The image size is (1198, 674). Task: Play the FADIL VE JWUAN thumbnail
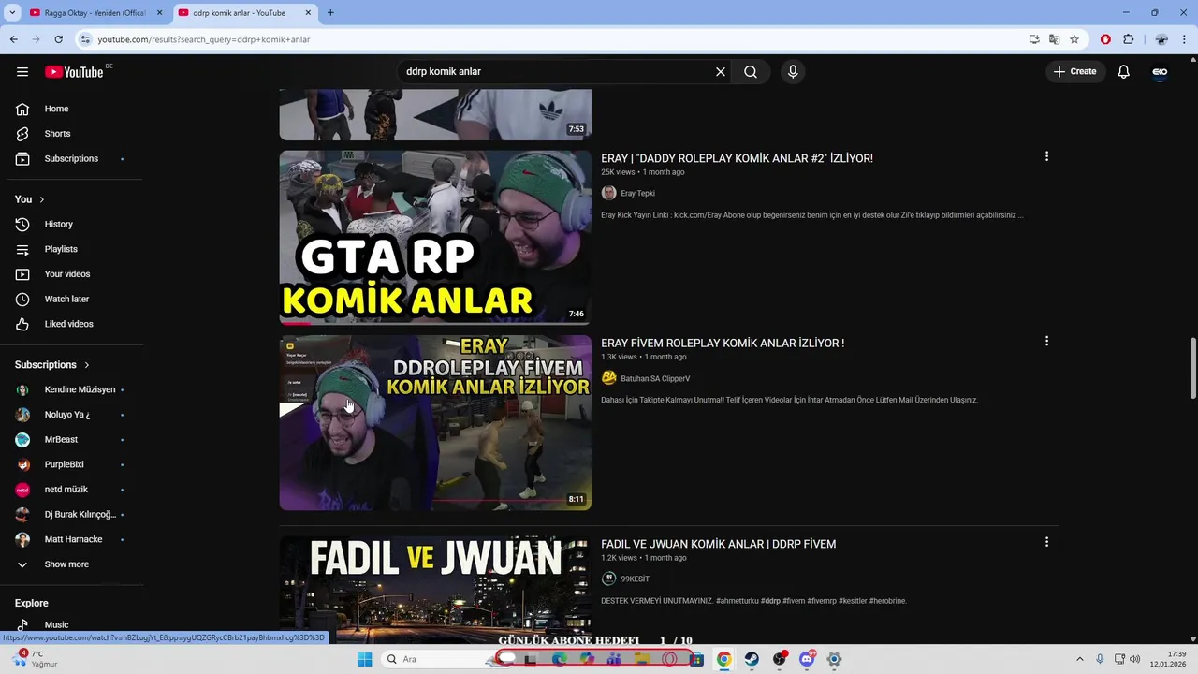pos(435,588)
